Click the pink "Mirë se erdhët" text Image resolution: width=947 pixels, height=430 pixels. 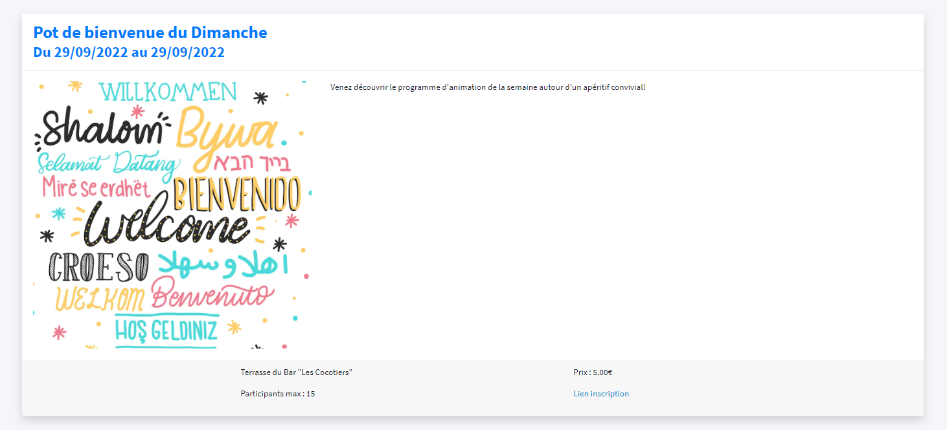click(x=96, y=188)
